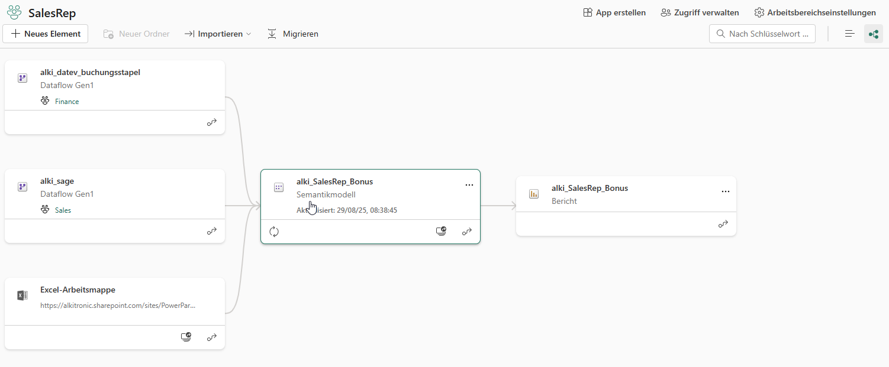Image resolution: width=889 pixels, height=367 pixels.
Task: Click the Migrieren button
Action: (x=293, y=34)
